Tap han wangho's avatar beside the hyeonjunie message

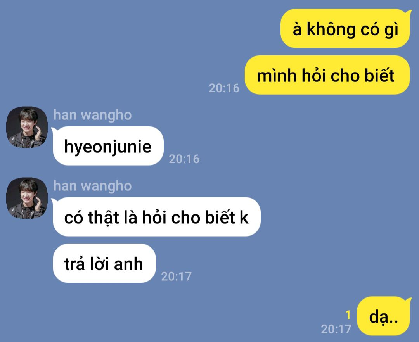(x=27, y=127)
